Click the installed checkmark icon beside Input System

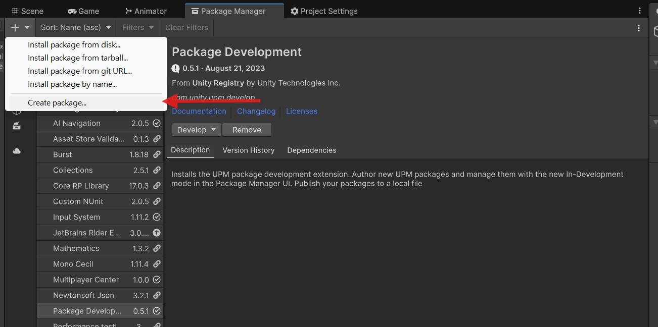[156, 217]
